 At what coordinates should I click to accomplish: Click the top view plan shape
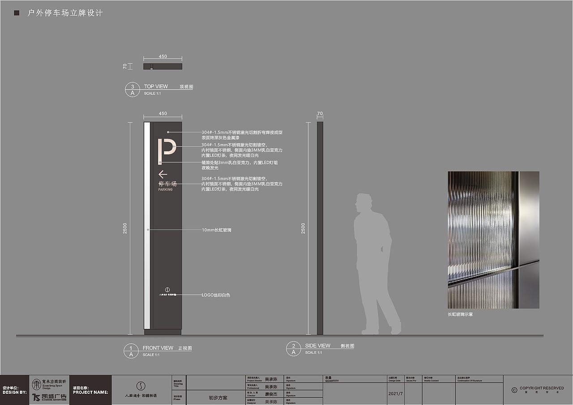coord(163,66)
